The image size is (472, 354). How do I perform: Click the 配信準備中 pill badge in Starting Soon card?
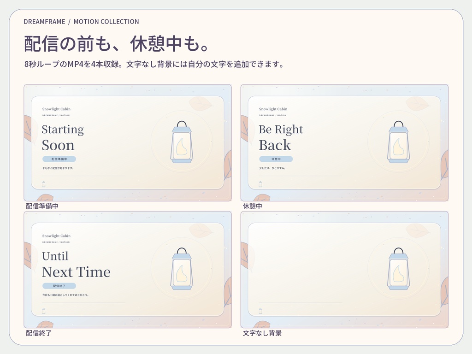[59, 159]
